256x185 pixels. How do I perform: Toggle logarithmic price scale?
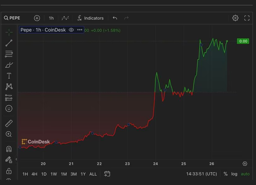[x=234, y=174]
